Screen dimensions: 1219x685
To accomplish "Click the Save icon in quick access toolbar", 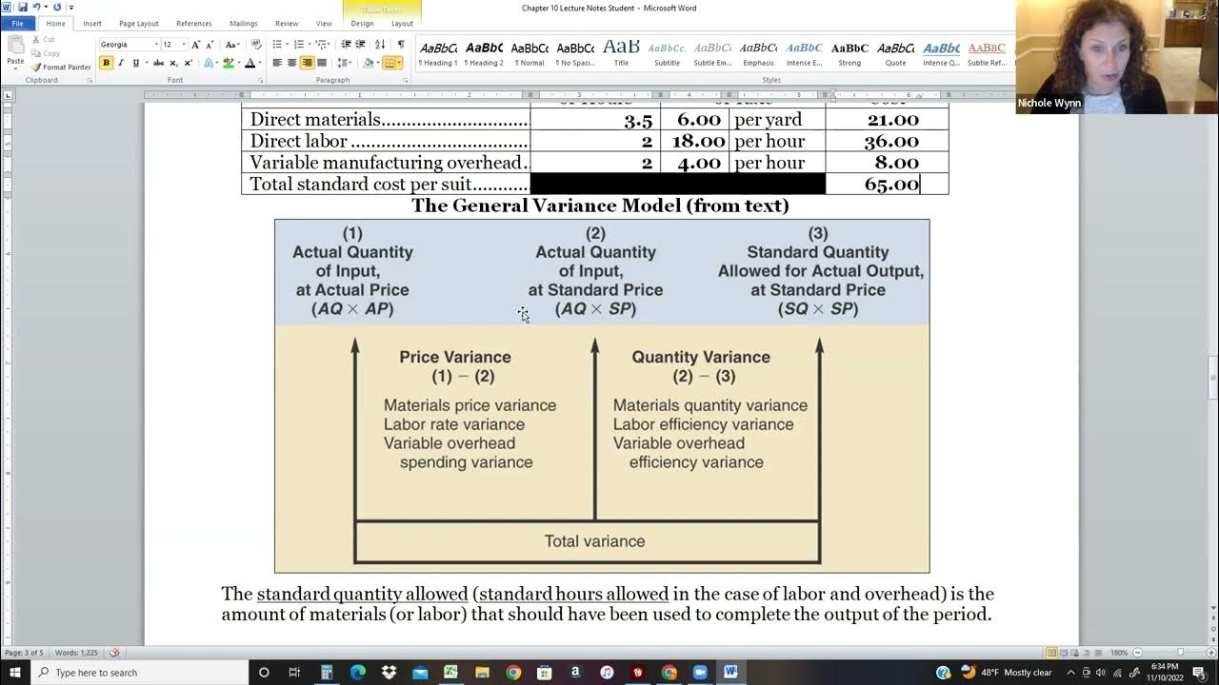I will (23, 7).
